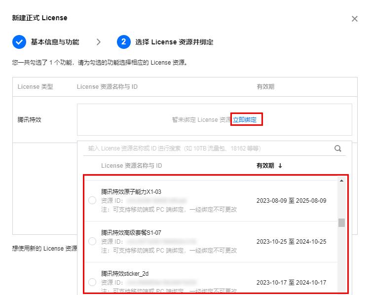Click the 立即绑定 link
Image resolution: width=370 pixels, height=295 pixels.
(245, 120)
